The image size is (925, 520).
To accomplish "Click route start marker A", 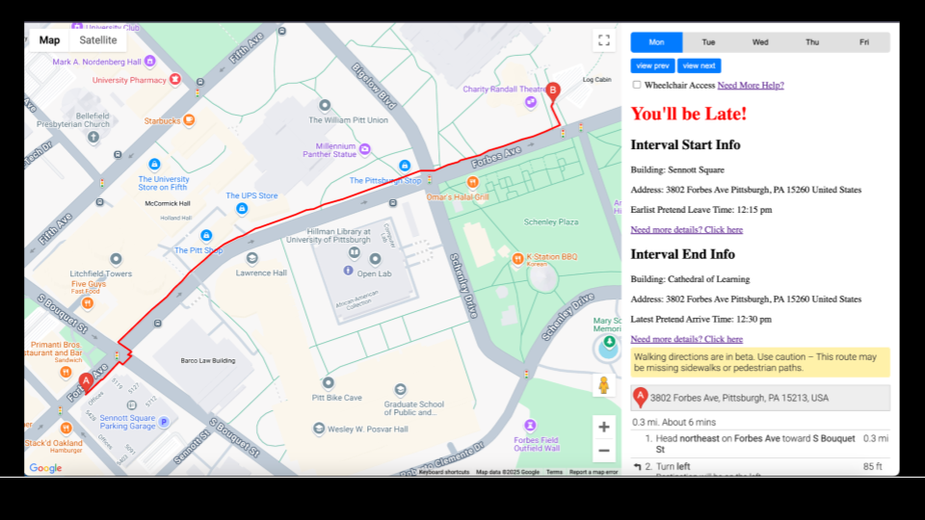I will pyautogui.click(x=86, y=382).
